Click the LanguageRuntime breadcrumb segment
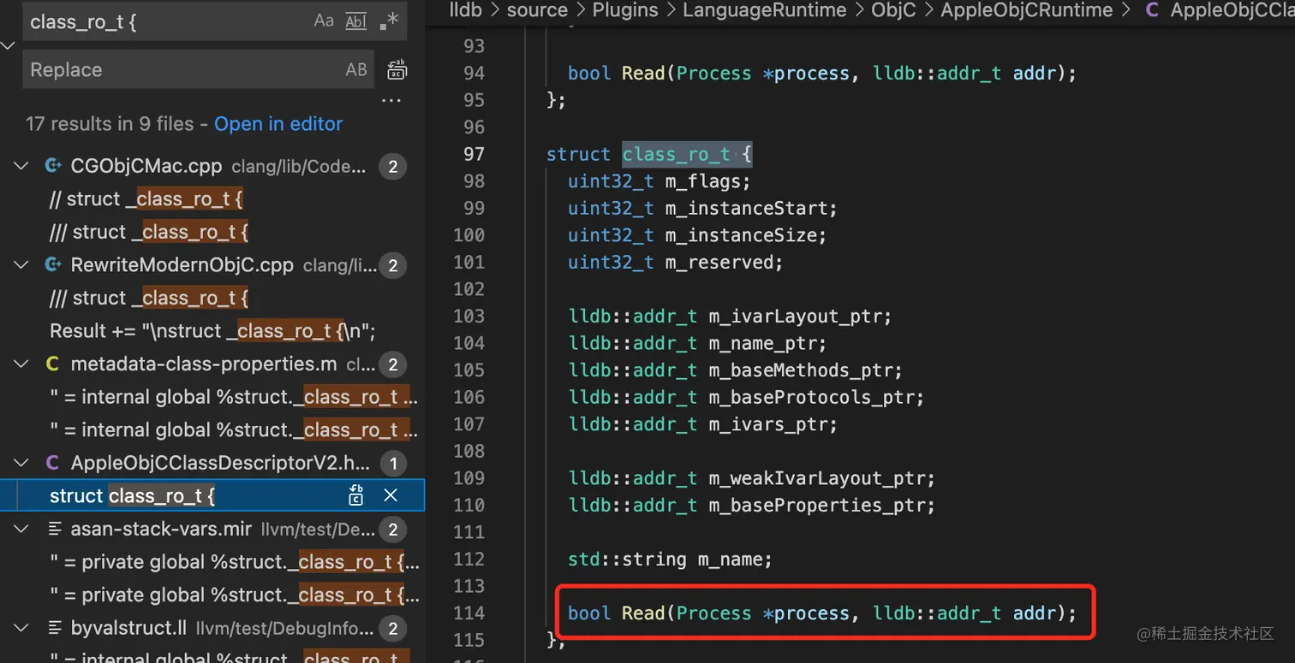This screenshot has width=1295, height=663. 764,10
